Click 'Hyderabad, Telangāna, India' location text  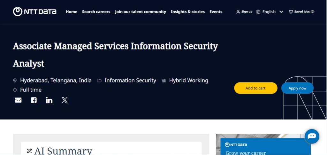(56, 80)
